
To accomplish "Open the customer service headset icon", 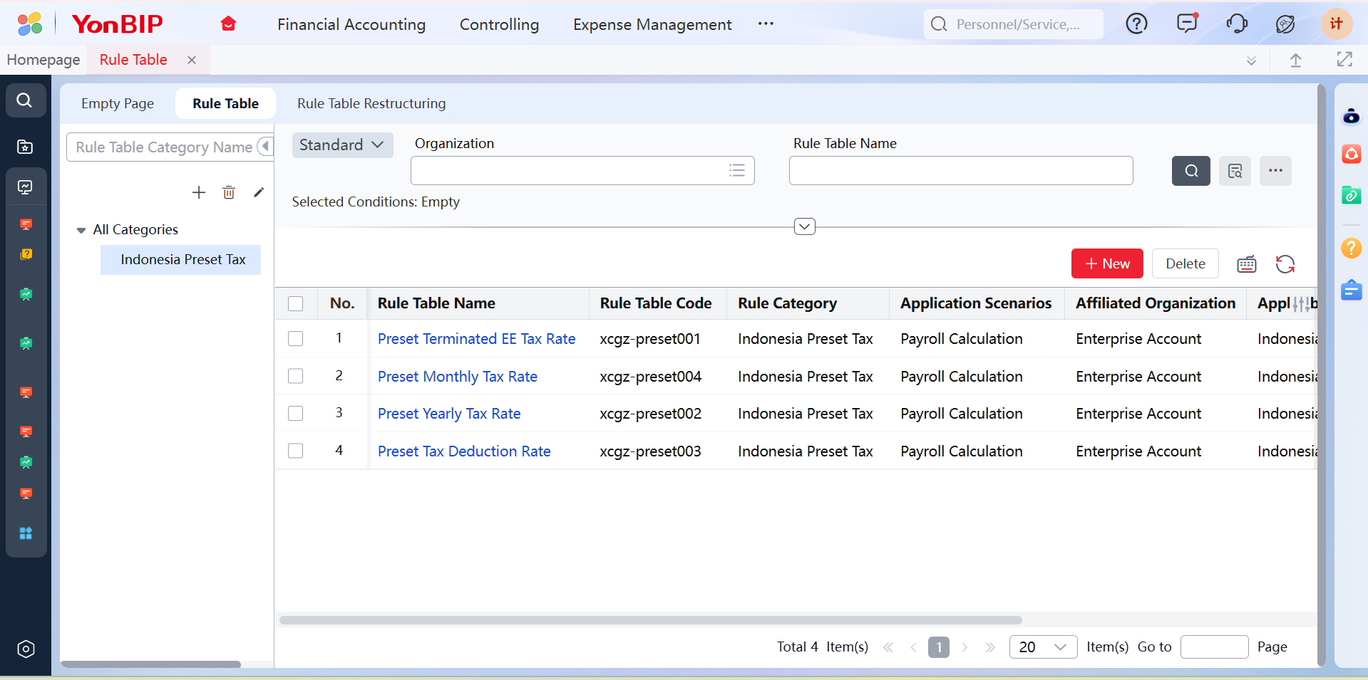I will [x=1237, y=24].
